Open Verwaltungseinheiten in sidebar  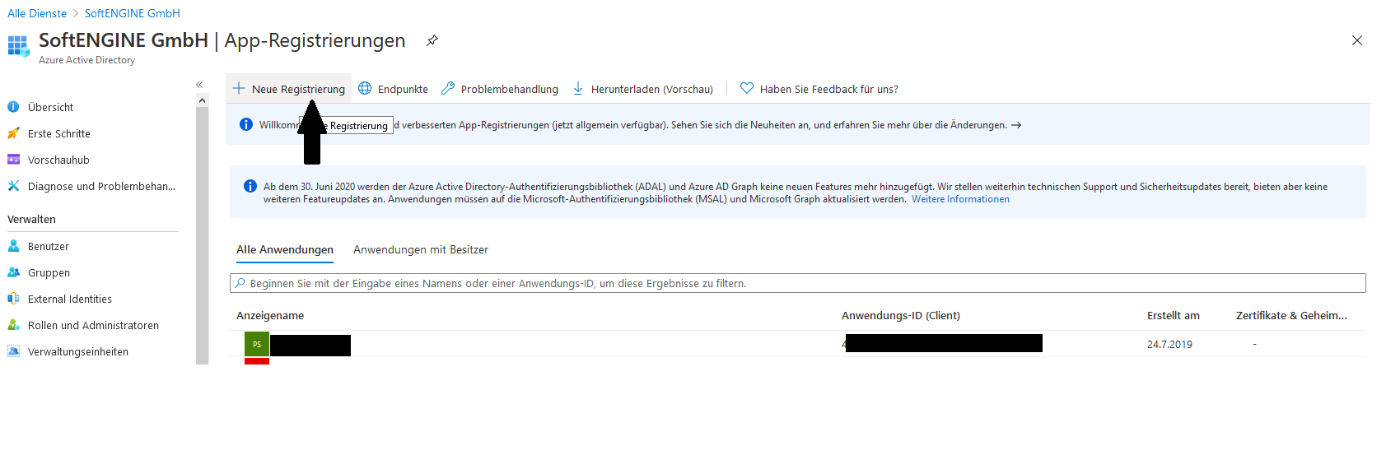pyautogui.click(x=77, y=351)
